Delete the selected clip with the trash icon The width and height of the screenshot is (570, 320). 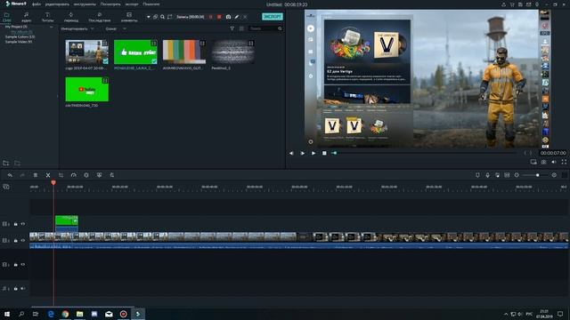click(36, 175)
